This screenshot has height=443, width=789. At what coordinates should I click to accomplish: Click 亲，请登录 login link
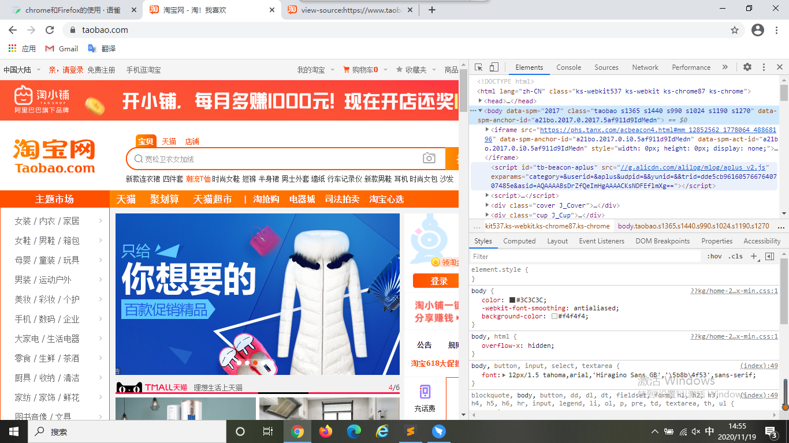point(66,70)
